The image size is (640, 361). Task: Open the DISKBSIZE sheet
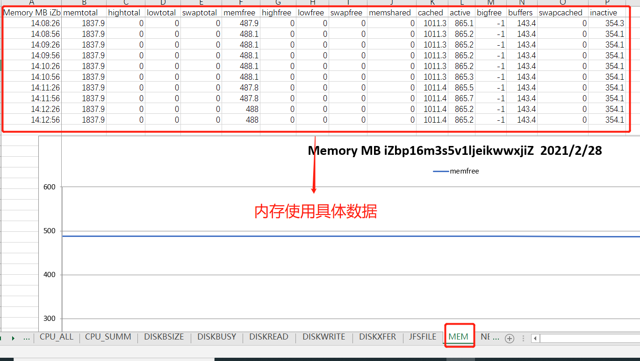coord(164,336)
